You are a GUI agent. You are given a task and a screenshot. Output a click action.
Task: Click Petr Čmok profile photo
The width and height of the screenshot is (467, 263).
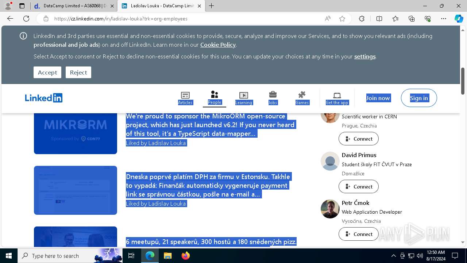330,209
